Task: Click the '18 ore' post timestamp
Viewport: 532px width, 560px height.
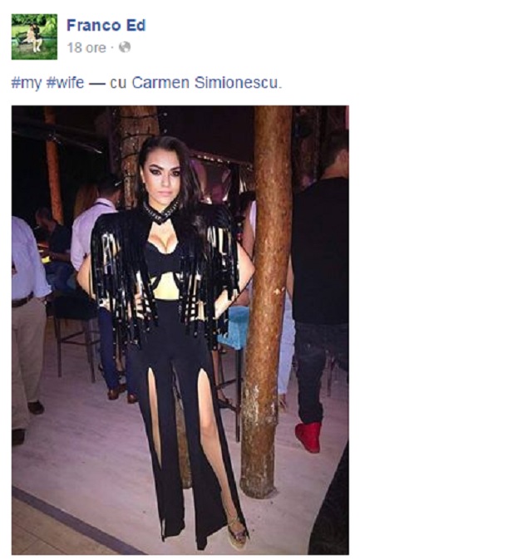Action: 86,47
